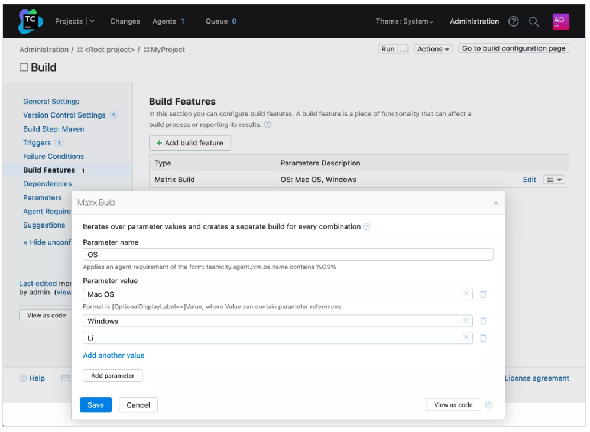Open the Theme: System dropdown
The image size is (590, 432).
pos(404,21)
